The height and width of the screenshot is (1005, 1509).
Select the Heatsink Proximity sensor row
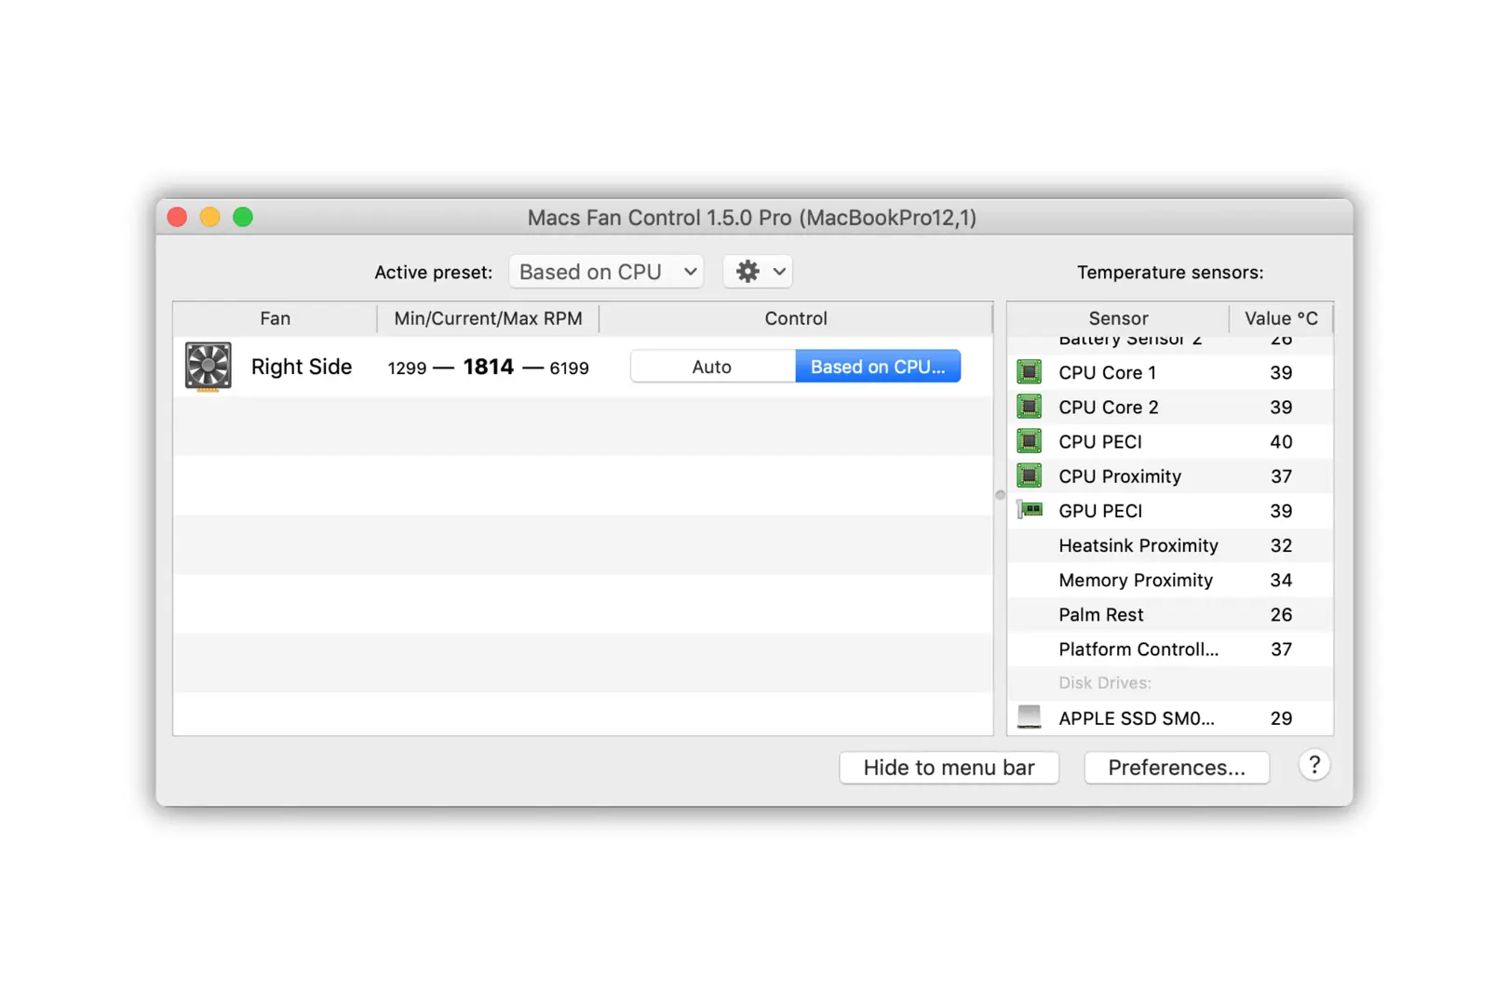[1170, 545]
